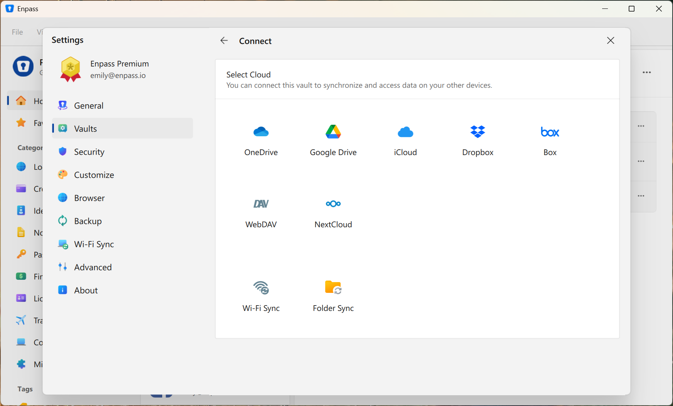Click the Enpass Premium badge icon
Screen dimensions: 673x406
[70, 69]
